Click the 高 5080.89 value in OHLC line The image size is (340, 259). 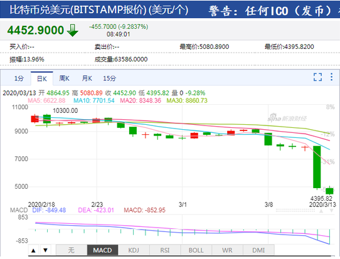tap(87, 93)
